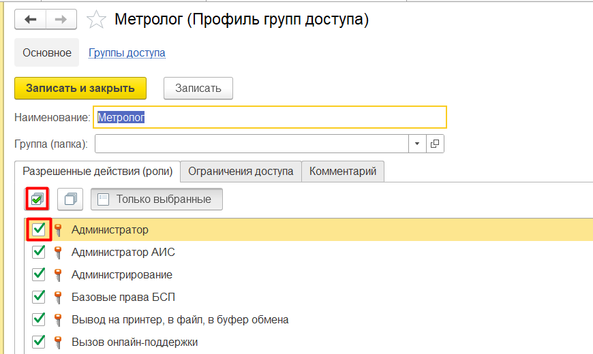The height and width of the screenshot is (354, 593).
Task: Open the Комментарий tab
Action: coord(343,172)
